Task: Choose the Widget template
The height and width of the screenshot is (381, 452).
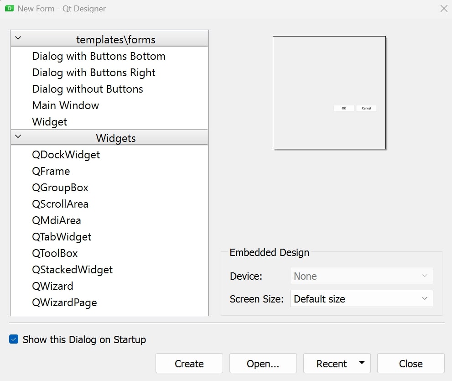Action: (x=49, y=122)
